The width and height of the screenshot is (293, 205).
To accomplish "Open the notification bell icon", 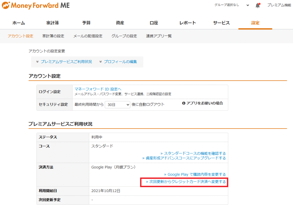I will (x=258, y=5).
